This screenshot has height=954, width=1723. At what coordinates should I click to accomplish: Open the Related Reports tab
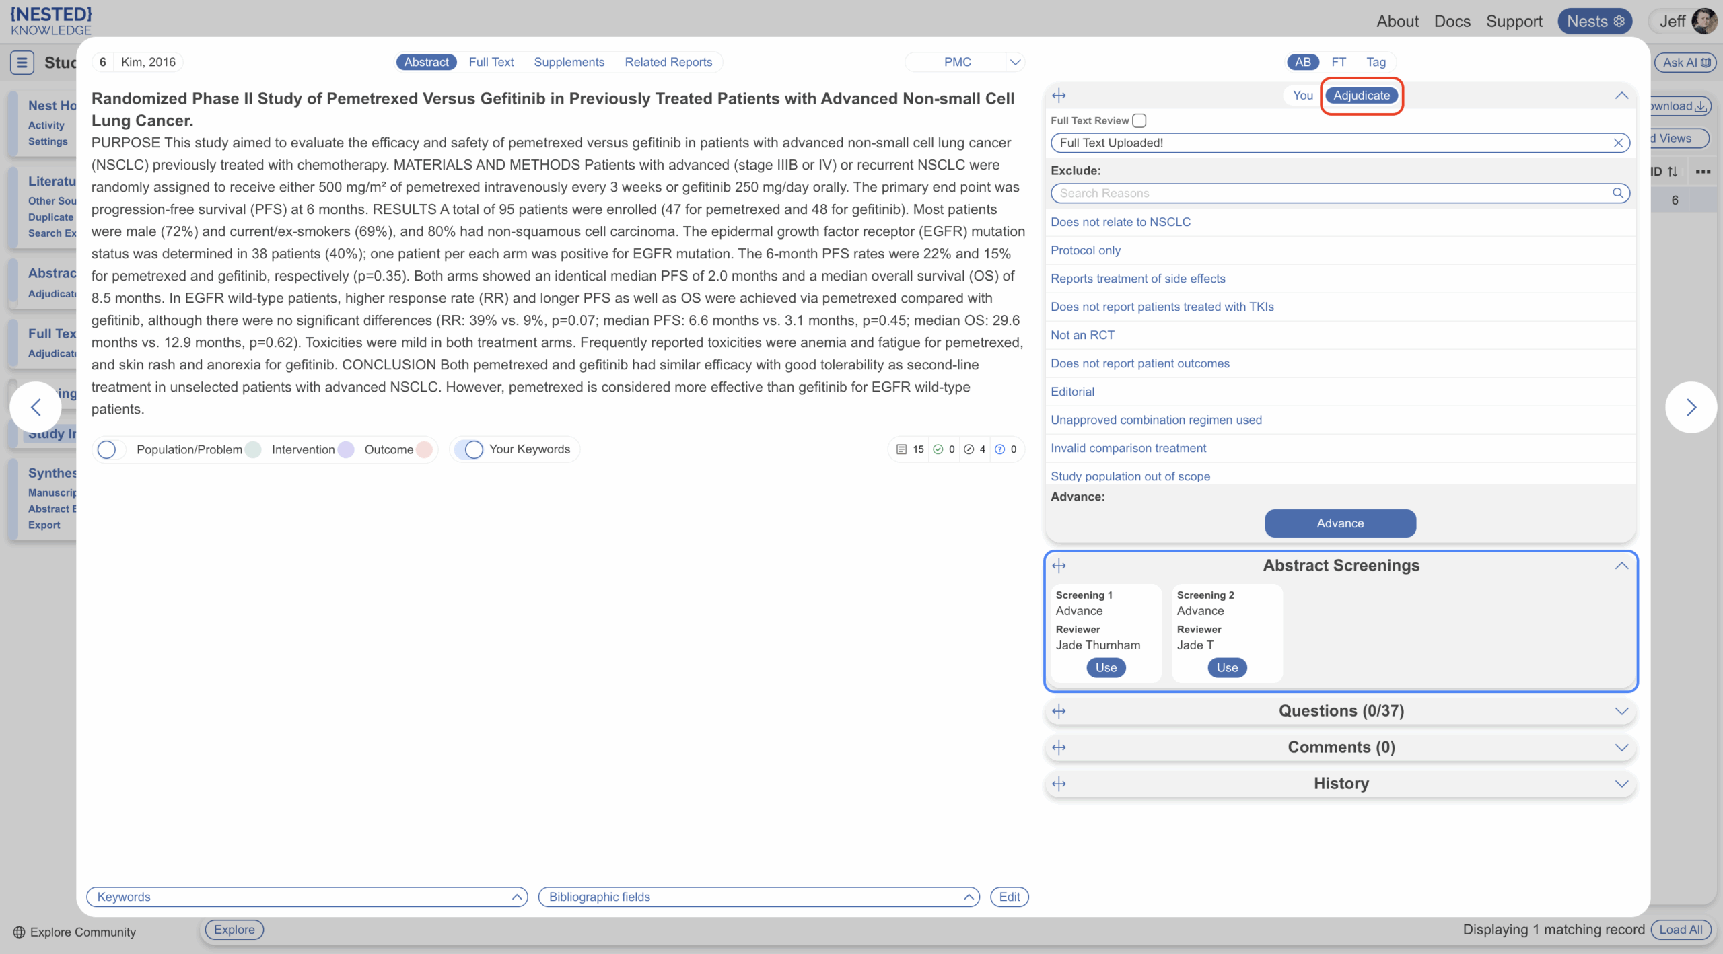668,62
